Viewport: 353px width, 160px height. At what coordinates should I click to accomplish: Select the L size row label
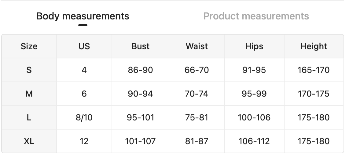tap(29, 117)
